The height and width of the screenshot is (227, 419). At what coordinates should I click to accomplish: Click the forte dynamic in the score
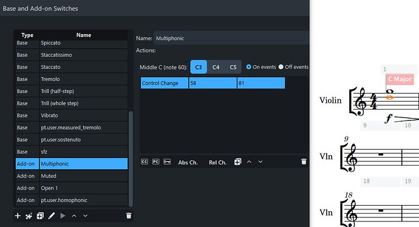coord(389,118)
